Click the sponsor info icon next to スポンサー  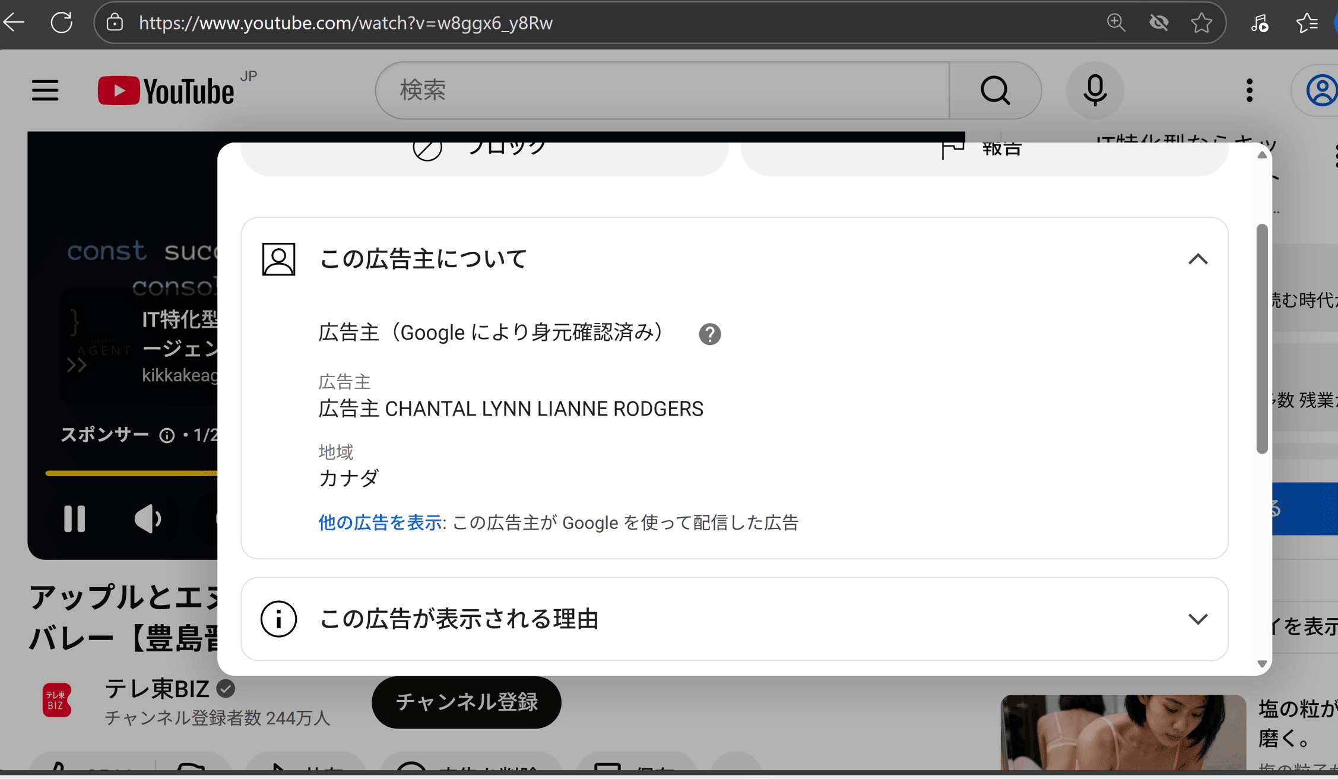point(167,436)
